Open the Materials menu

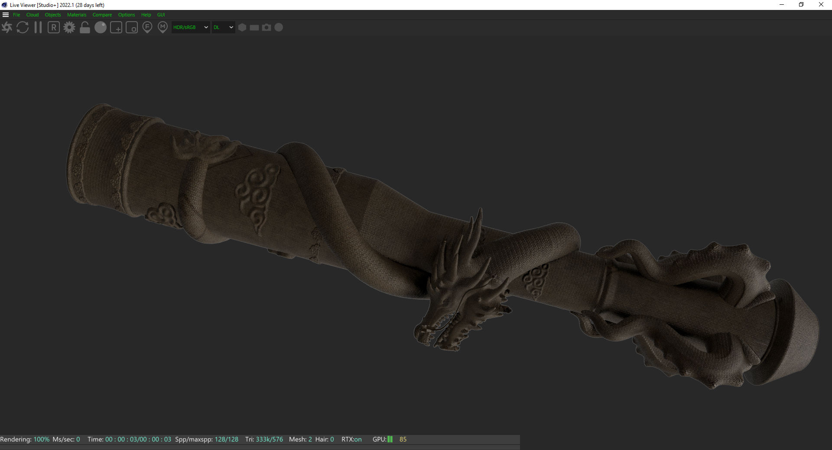click(77, 15)
